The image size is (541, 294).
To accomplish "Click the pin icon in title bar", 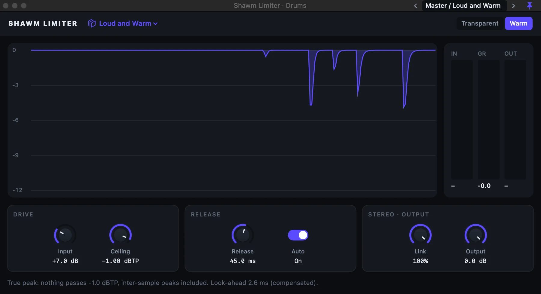I will pos(530,6).
